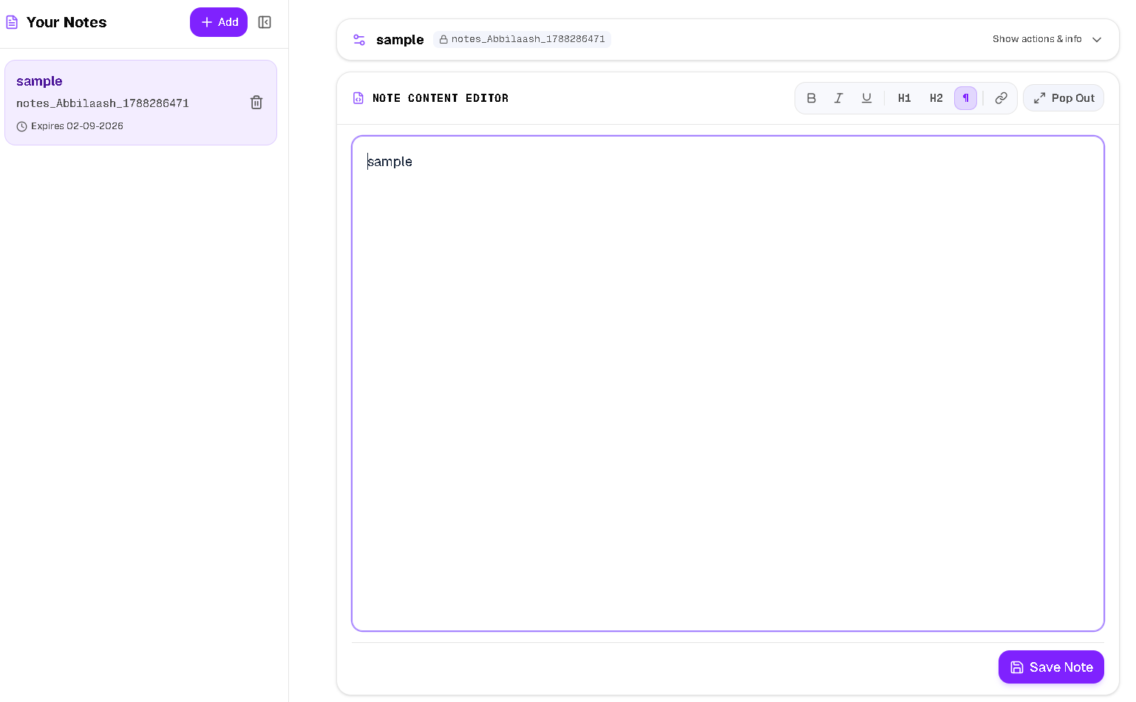The width and height of the screenshot is (1136, 702).
Task: Click the settings sliders icon beside sample title
Action: pyautogui.click(x=359, y=40)
